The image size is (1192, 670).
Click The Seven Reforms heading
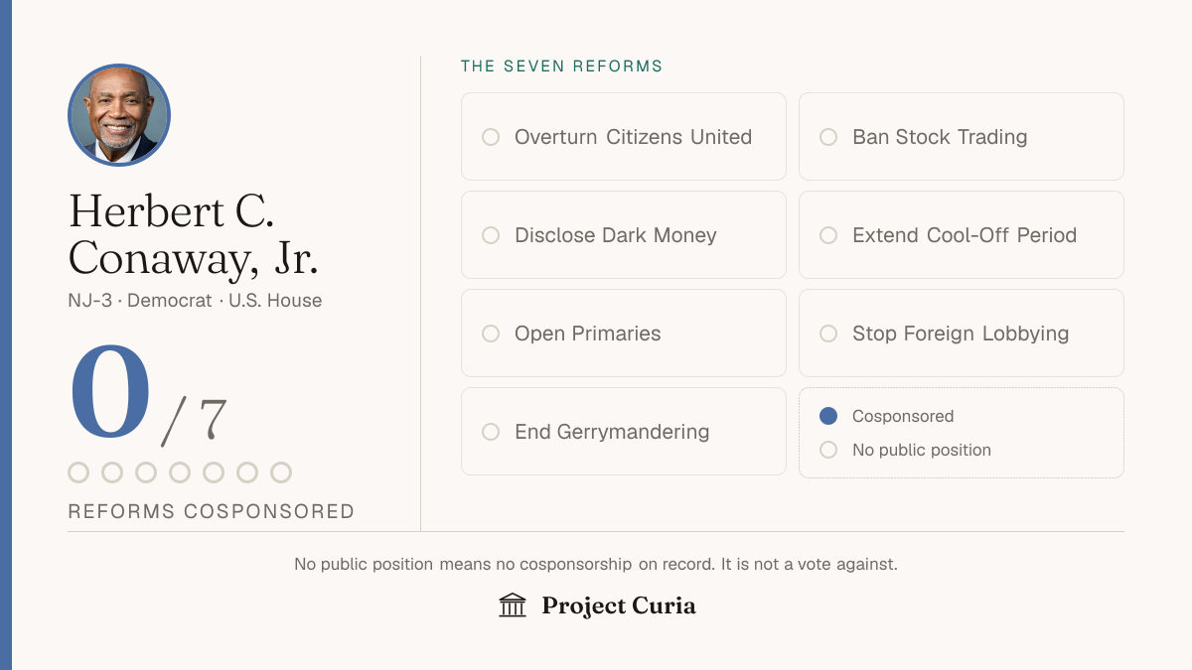pyautogui.click(x=562, y=67)
